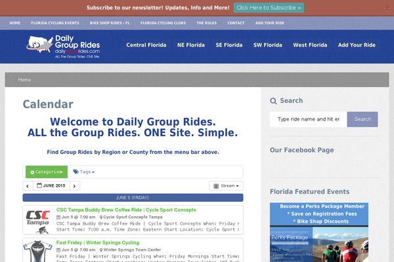394x262 pixels.
Task: Go to next month arrow
Action: [74, 186]
